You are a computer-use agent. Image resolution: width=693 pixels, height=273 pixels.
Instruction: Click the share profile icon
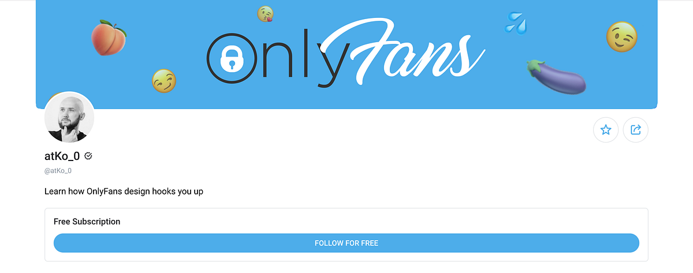636,130
